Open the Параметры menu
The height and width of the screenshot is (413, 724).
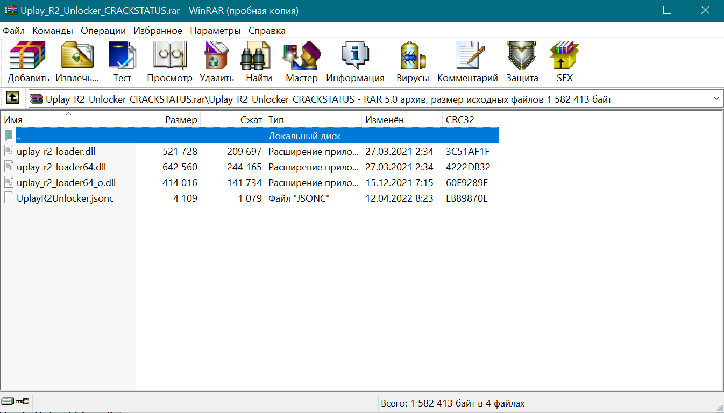215,31
